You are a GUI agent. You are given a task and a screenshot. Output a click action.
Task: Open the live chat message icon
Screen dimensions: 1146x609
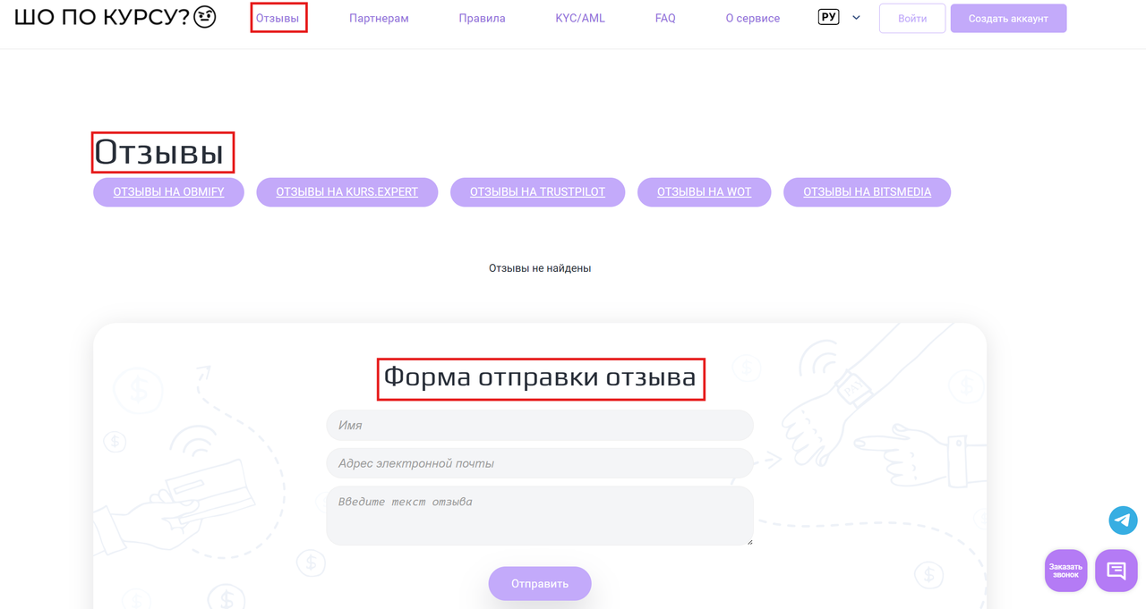pyautogui.click(x=1116, y=571)
